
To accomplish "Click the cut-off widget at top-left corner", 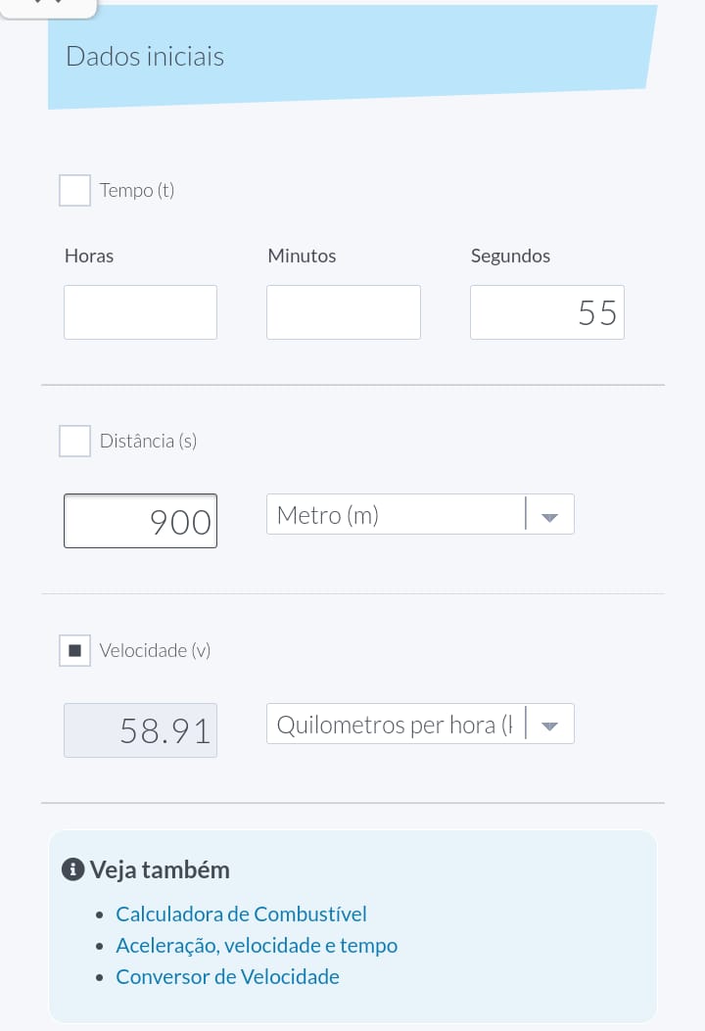I will [49, 8].
